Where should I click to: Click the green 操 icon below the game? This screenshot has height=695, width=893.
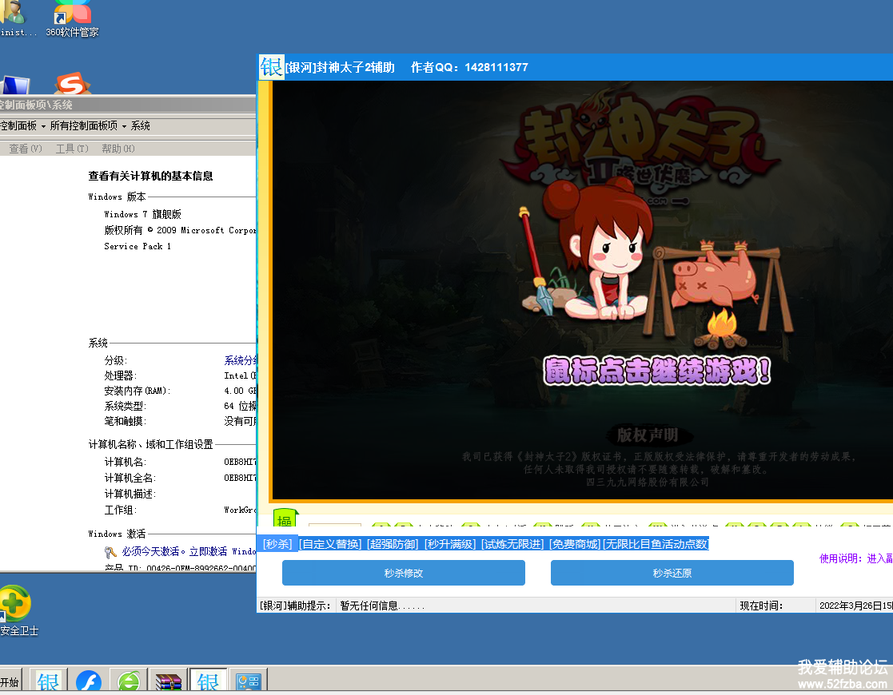[285, 518]
